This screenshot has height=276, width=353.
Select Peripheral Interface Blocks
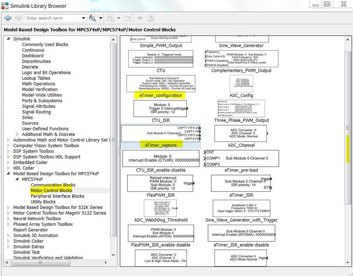coord(57,196)
